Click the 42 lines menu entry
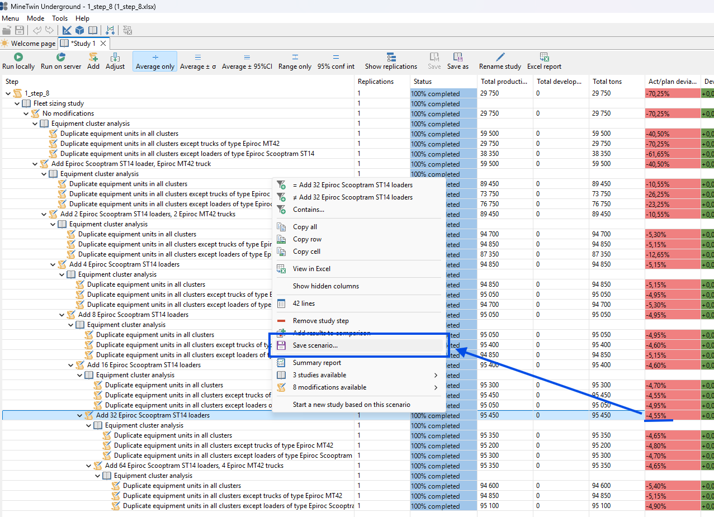Screen dimensions: 714x517 (304, 303)
